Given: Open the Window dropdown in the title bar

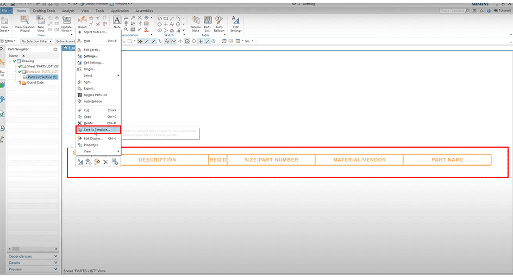Looking at the screenshot, I should click(x=121, y=4).
